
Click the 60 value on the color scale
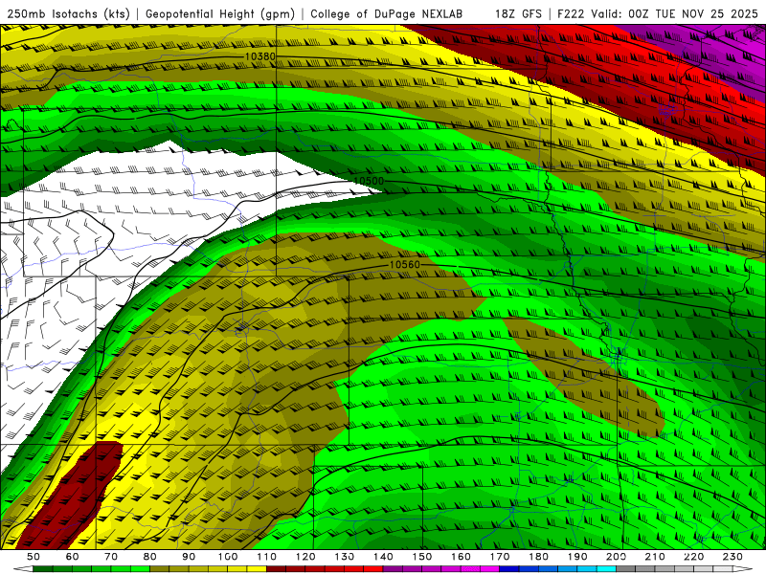pos(72,557)
